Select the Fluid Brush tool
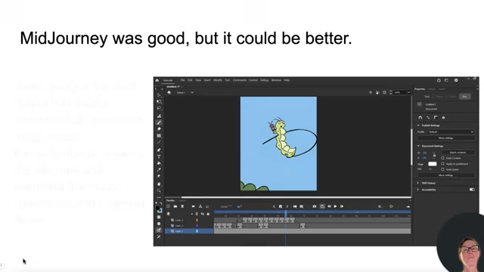 pos(159,116)
